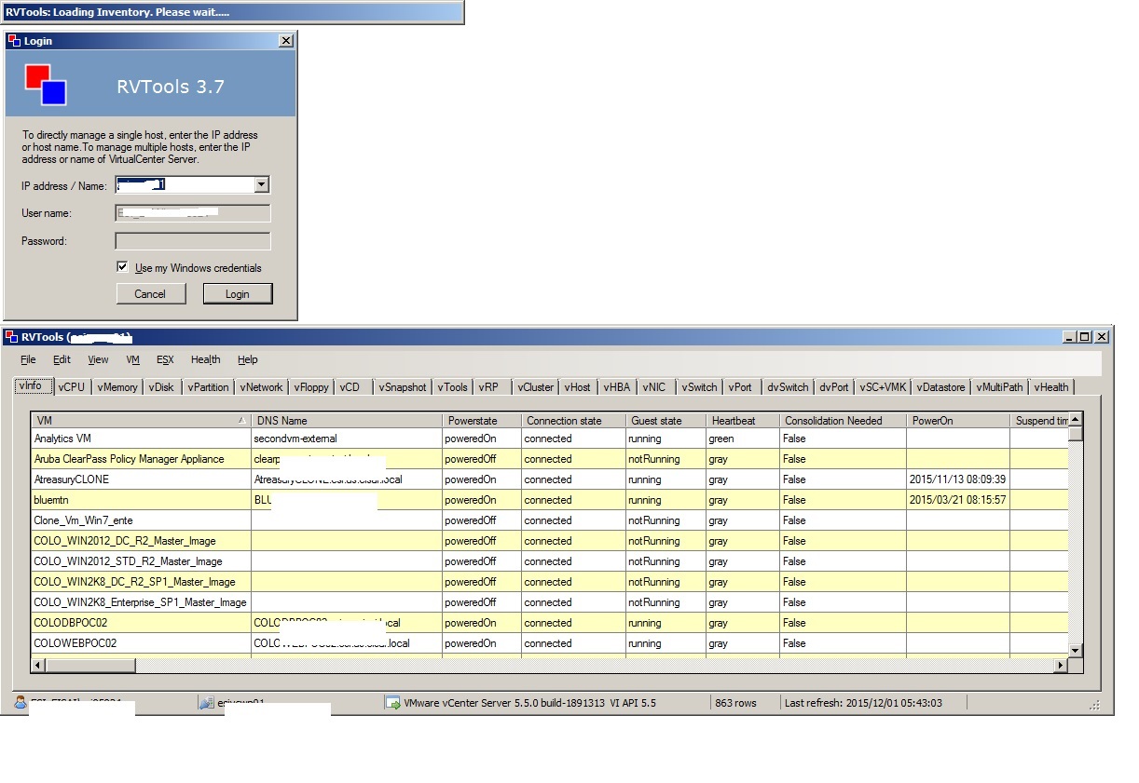The width and height of the screenshot is (1139, 783).
Task: Sort by the Guest state column header
Action: click(x=666, y=420)
